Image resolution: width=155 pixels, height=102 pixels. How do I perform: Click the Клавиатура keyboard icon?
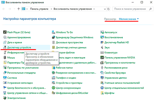point(102,53)
